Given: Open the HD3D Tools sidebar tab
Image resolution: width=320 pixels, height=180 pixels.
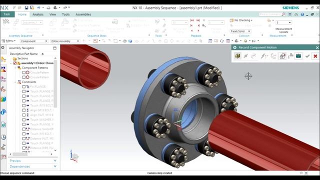Looking at the screenshot, I should pos(3,112).
